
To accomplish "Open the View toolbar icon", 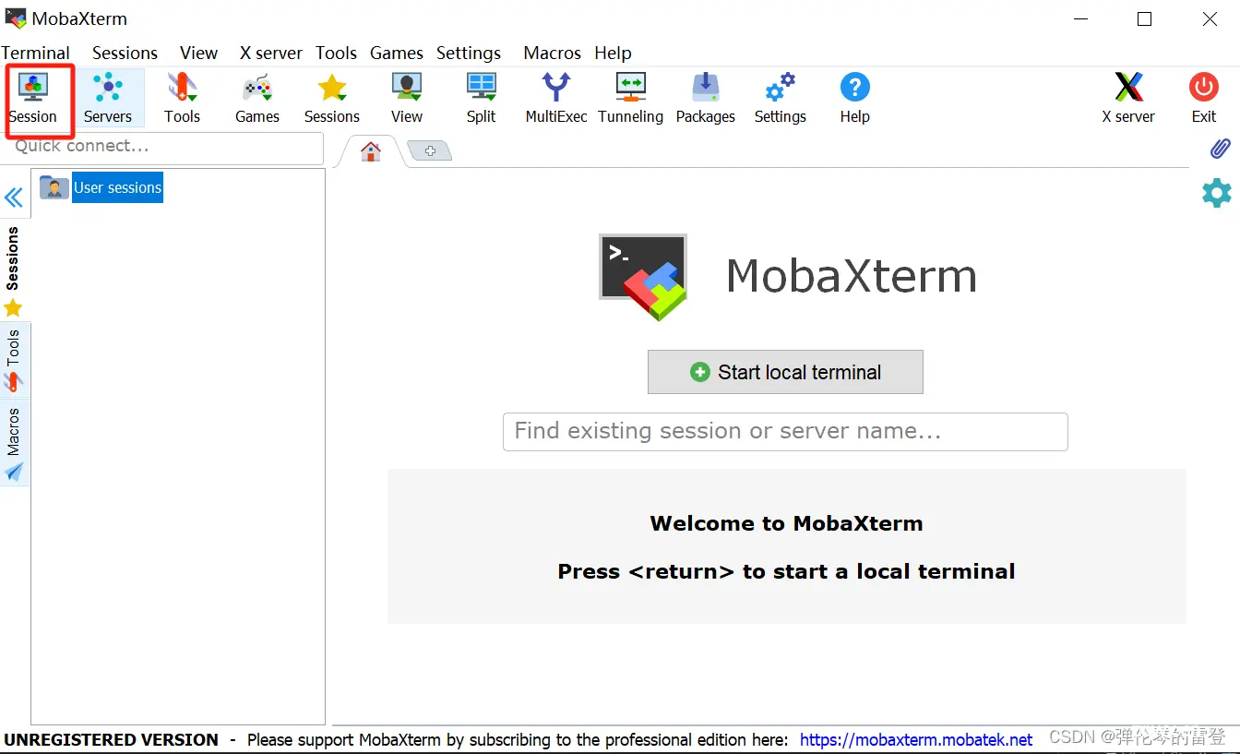I will point(407,98).
